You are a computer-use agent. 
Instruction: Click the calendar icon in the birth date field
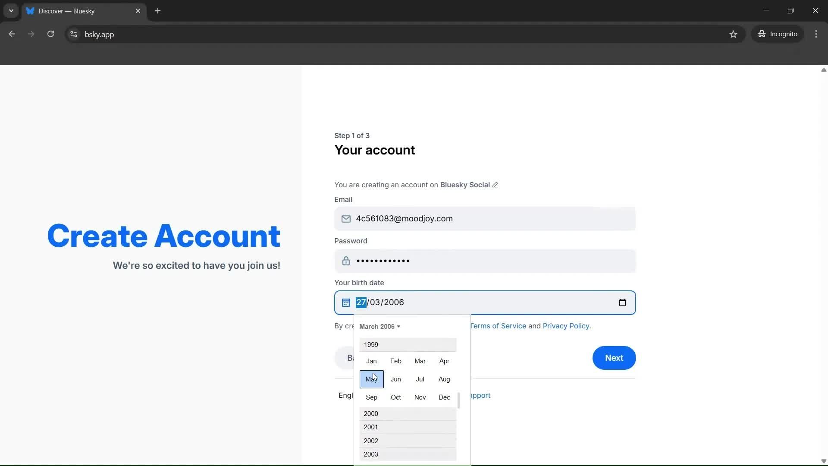pyautogui.click(x=346, y=302)
